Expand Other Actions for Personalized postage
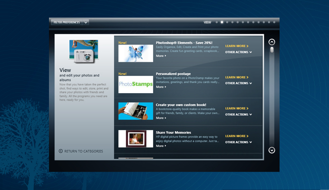The width and height of the screenshot is (329, 190). pos(238,83)
